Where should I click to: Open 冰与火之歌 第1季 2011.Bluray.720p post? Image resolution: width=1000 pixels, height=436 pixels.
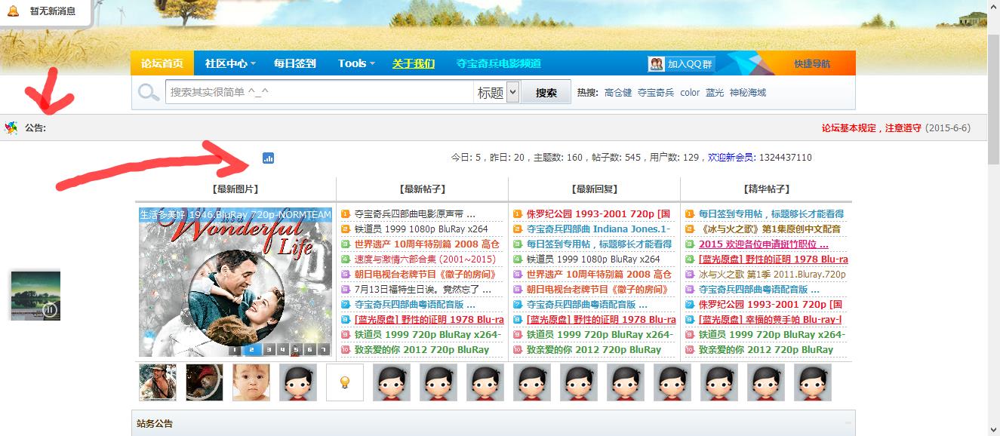(x=772, y=274)
